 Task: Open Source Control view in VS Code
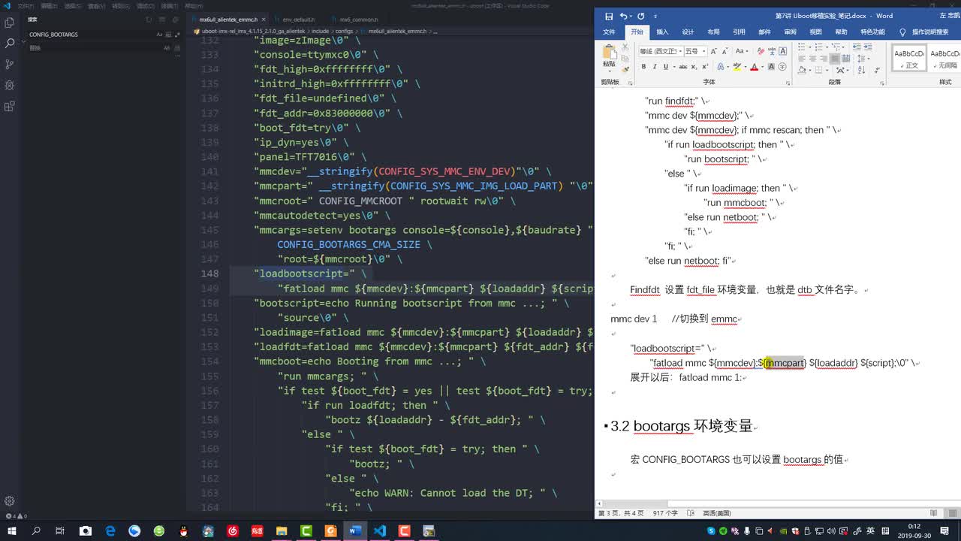pos(10,65)
